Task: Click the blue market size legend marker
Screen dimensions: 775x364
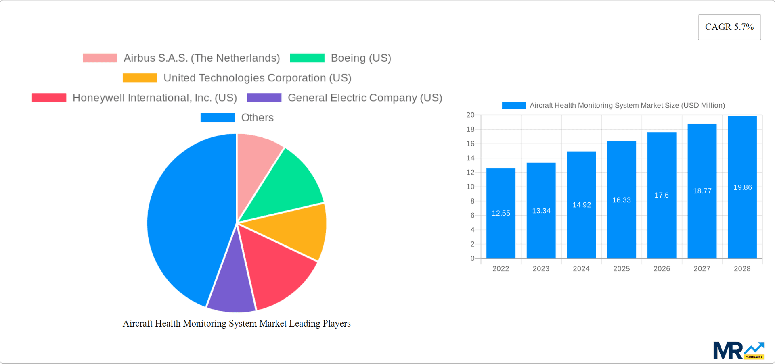Action: pos(513,105)
